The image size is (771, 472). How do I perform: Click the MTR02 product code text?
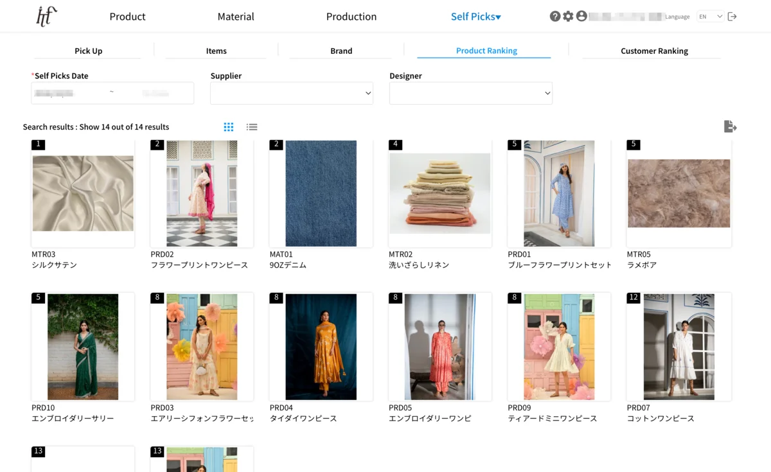click(401, 254)
